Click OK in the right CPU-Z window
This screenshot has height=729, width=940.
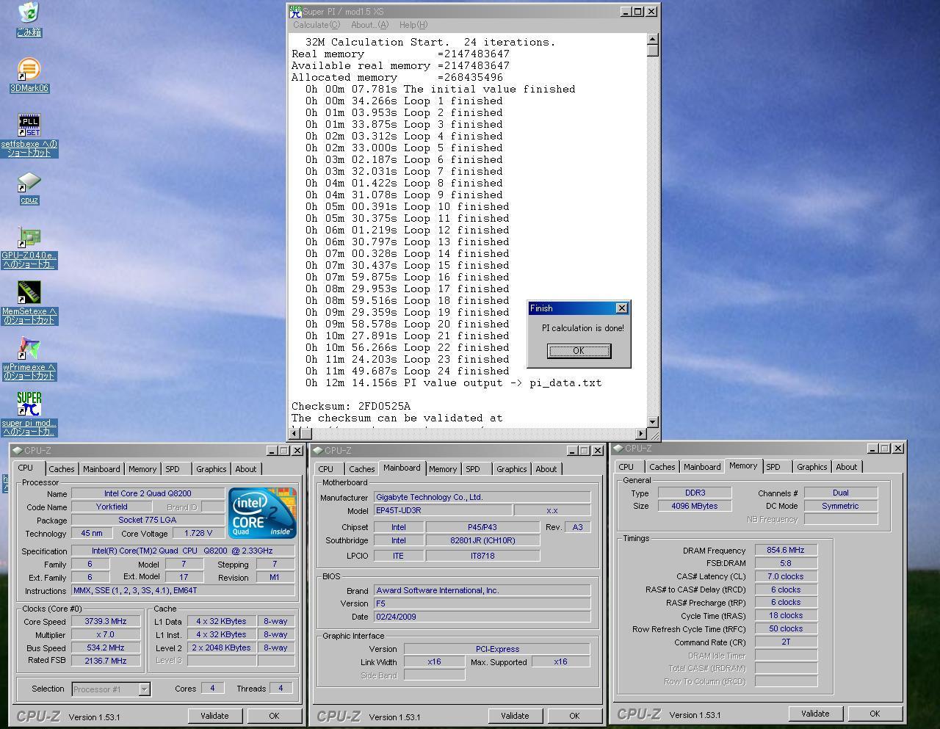pos(875,714)
